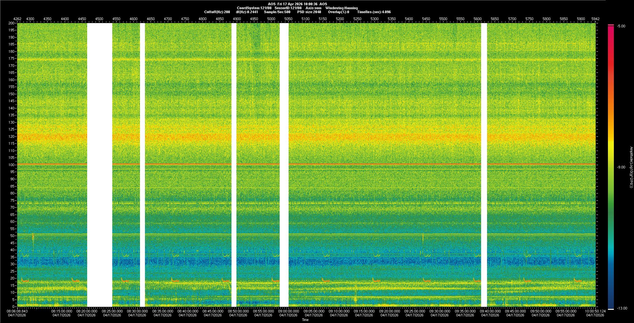Click the Windowing:Hanning header label
This screenshot has height=323, width=634.
point(341,8)
